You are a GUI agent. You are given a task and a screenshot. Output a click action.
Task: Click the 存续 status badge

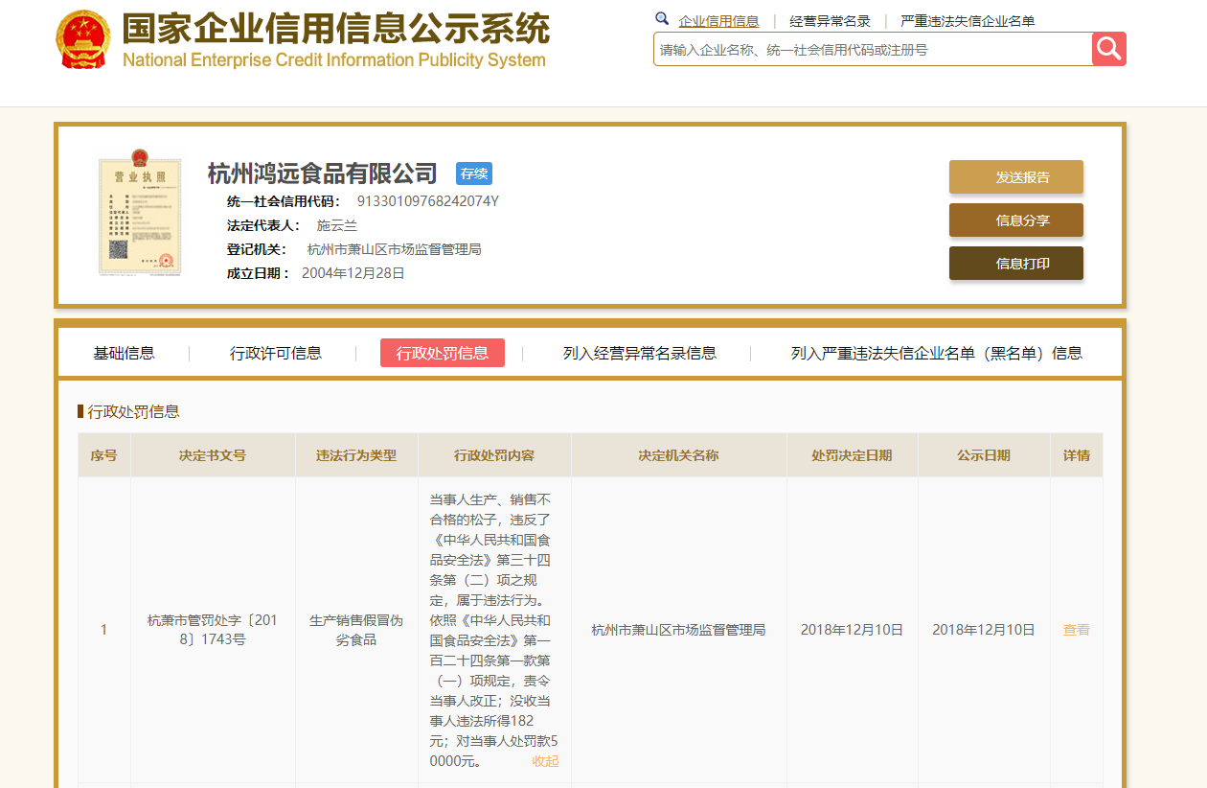pyautogui.click(x=474, y=174)
